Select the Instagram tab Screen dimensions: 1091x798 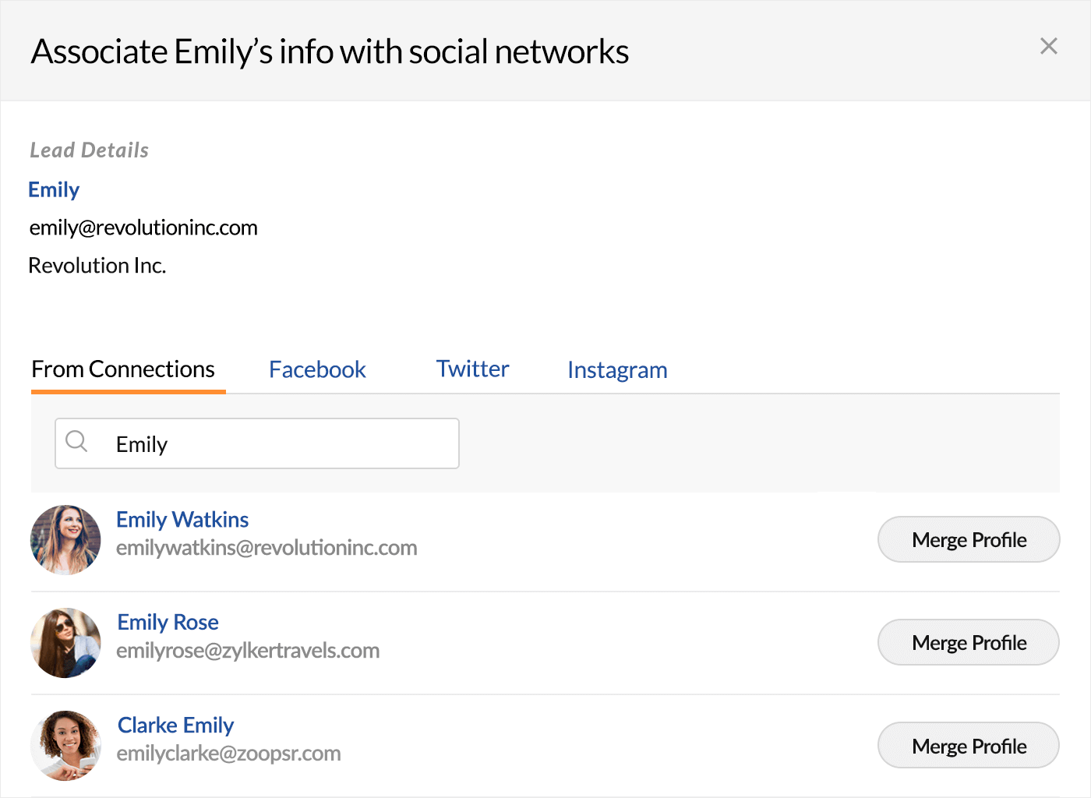[617, 370]
